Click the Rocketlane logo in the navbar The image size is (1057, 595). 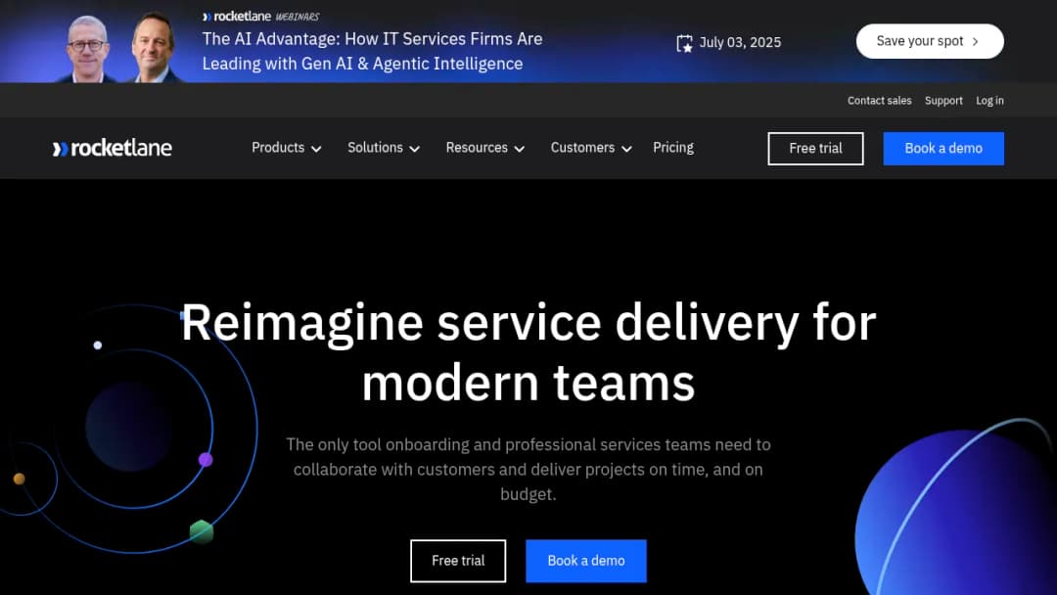tap(112, 148)
